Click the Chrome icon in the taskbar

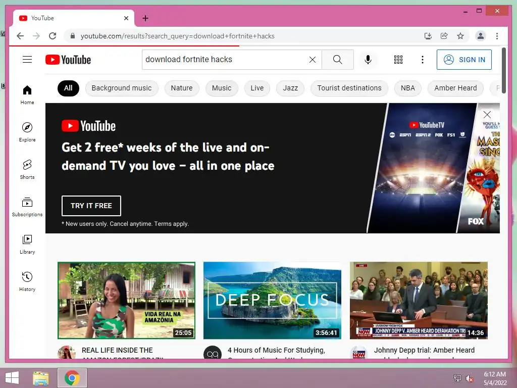72,378
